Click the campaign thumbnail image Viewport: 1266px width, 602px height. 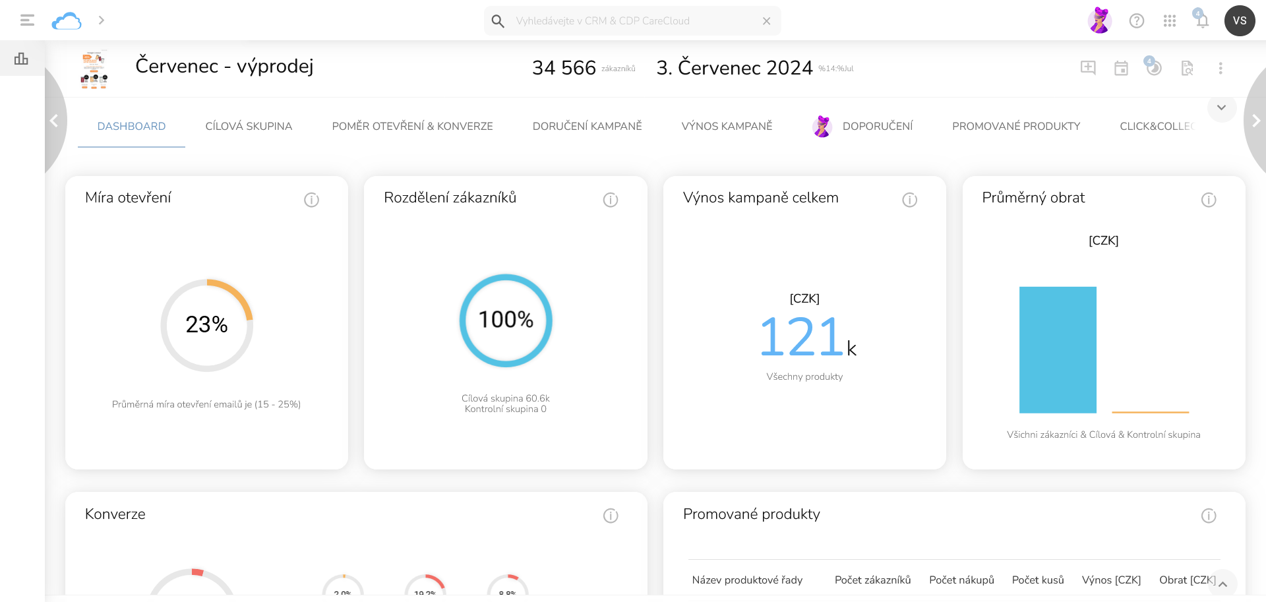(x=94, y=70)
